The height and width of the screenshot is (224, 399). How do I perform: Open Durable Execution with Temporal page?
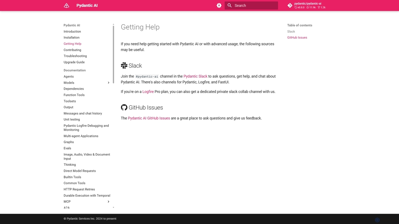87,196
